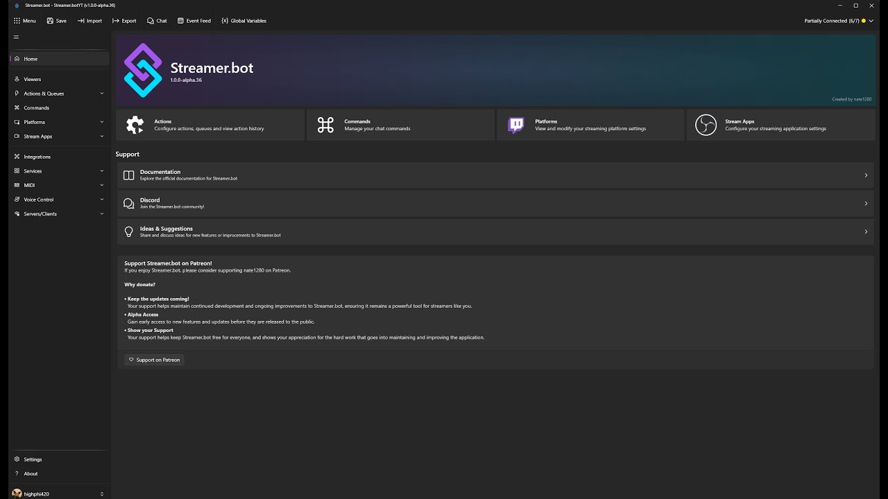The height and width of the screenshot is (499, 888).
Task: Open connection status dropdown arrow
Action: [x=871, y=21]
